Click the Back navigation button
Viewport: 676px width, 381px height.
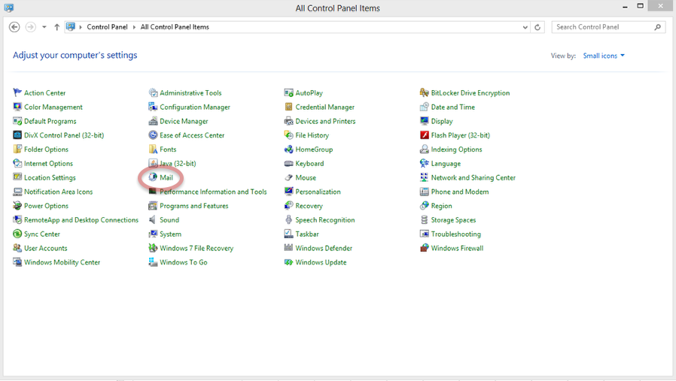(14, 27)
